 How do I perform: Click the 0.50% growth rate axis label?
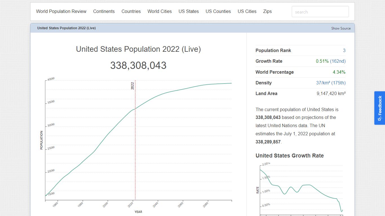[x=266, y=205]
